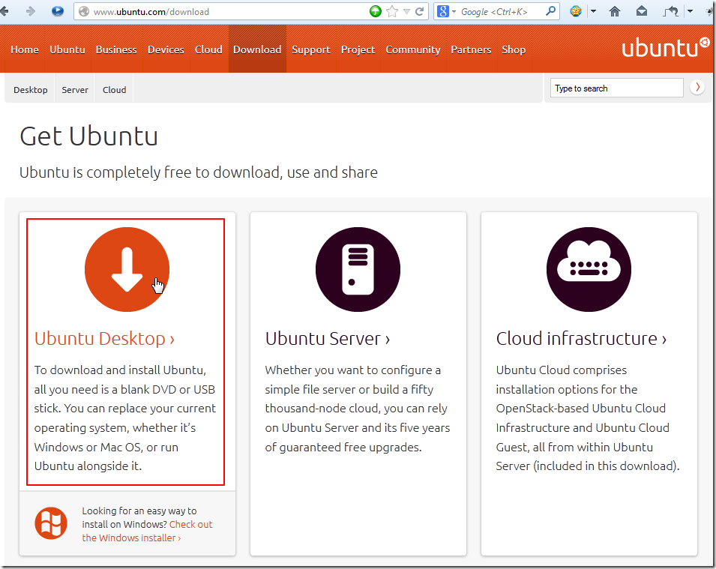
Task: Open the Home nav item
Action: pos(25,49)
